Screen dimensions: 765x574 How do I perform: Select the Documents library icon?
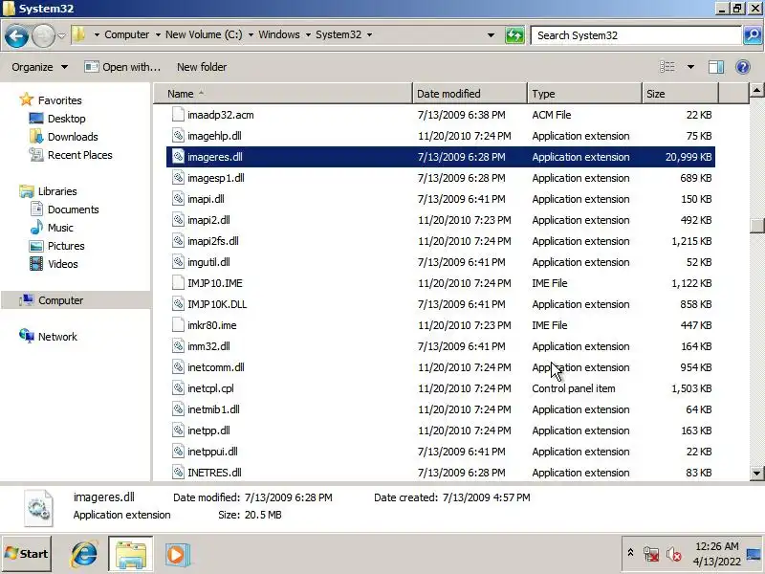pos(36,210)
